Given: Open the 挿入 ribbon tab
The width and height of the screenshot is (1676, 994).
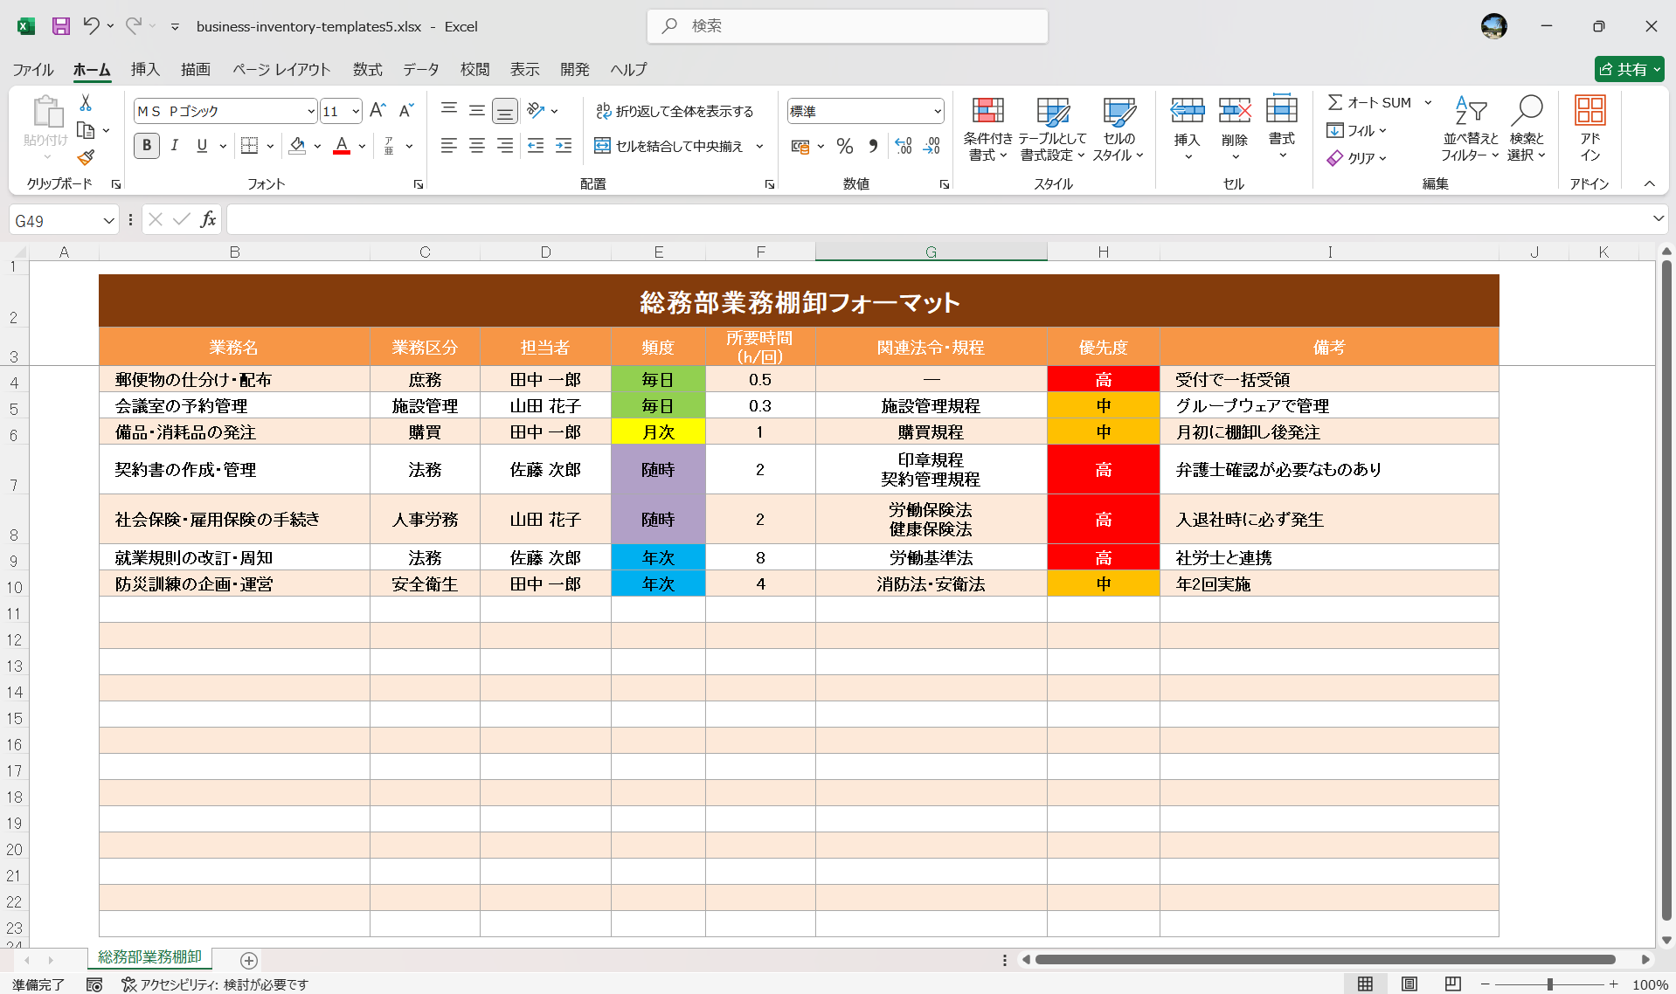Looking at the screenshot, I should point(145,70).
